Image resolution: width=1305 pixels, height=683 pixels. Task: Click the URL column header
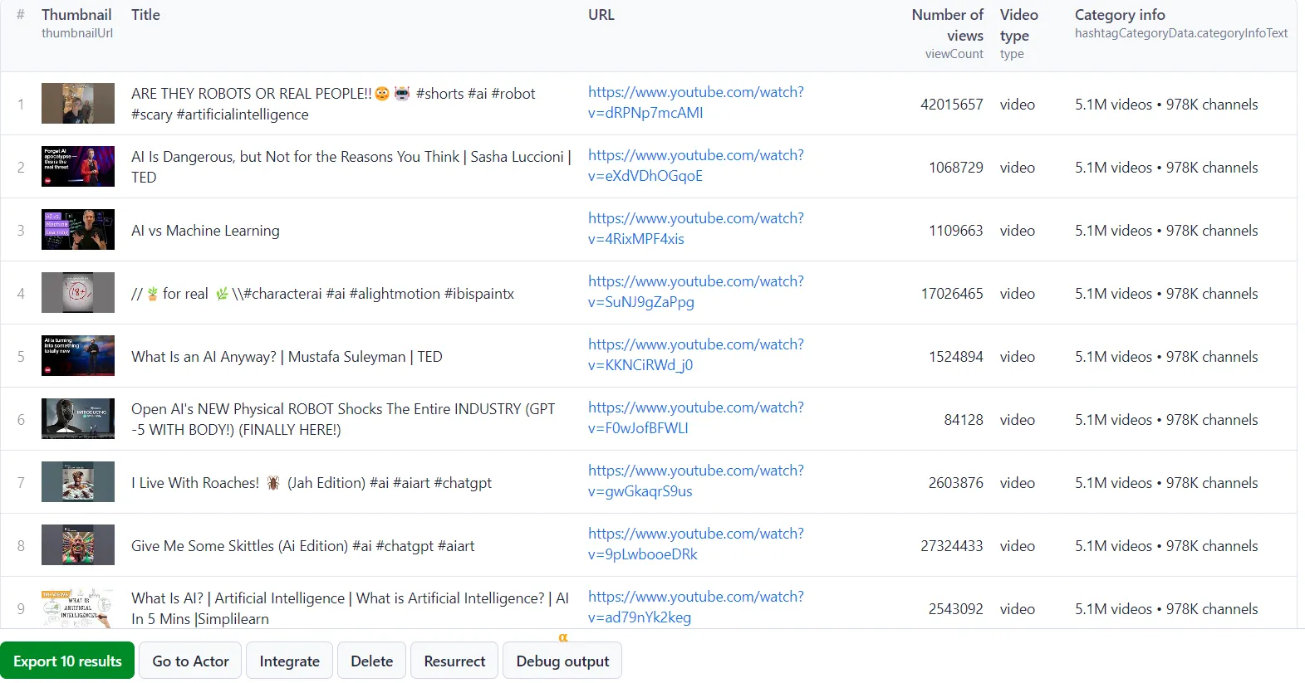[x=601, y=15]
